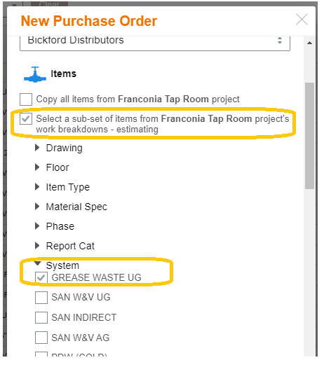Click the blue valve Items icon
This screenshot has width=324, height=367.
click(35, 74)
